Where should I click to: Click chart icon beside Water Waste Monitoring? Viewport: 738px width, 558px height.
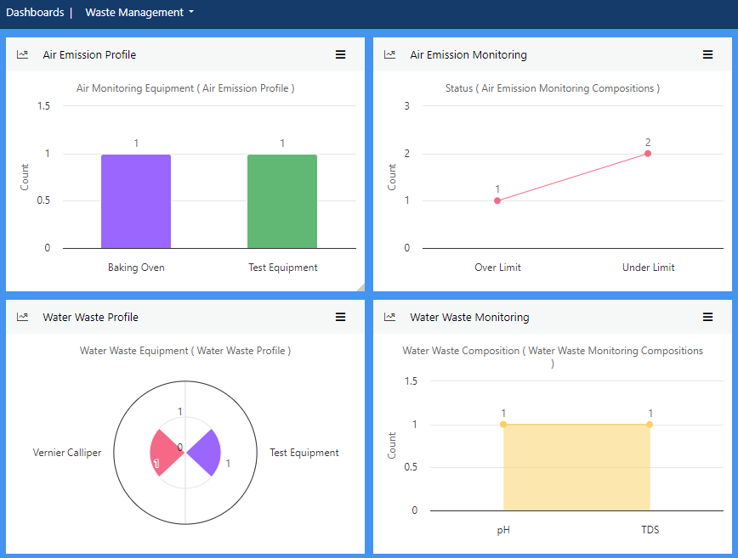click(x=390, y=317)
